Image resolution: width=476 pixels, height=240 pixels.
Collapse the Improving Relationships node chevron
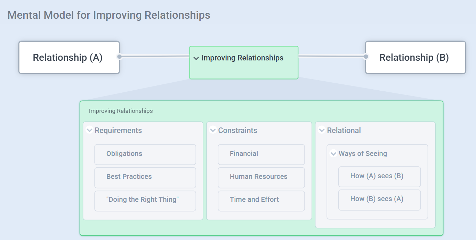196,58
